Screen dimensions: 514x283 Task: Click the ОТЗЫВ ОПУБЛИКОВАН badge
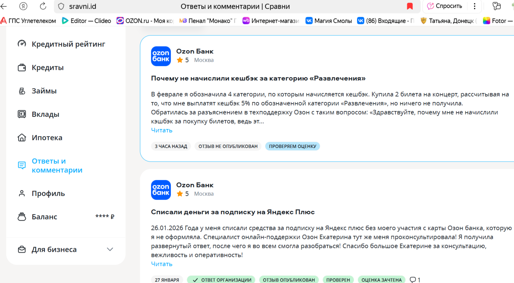point(289,280)
